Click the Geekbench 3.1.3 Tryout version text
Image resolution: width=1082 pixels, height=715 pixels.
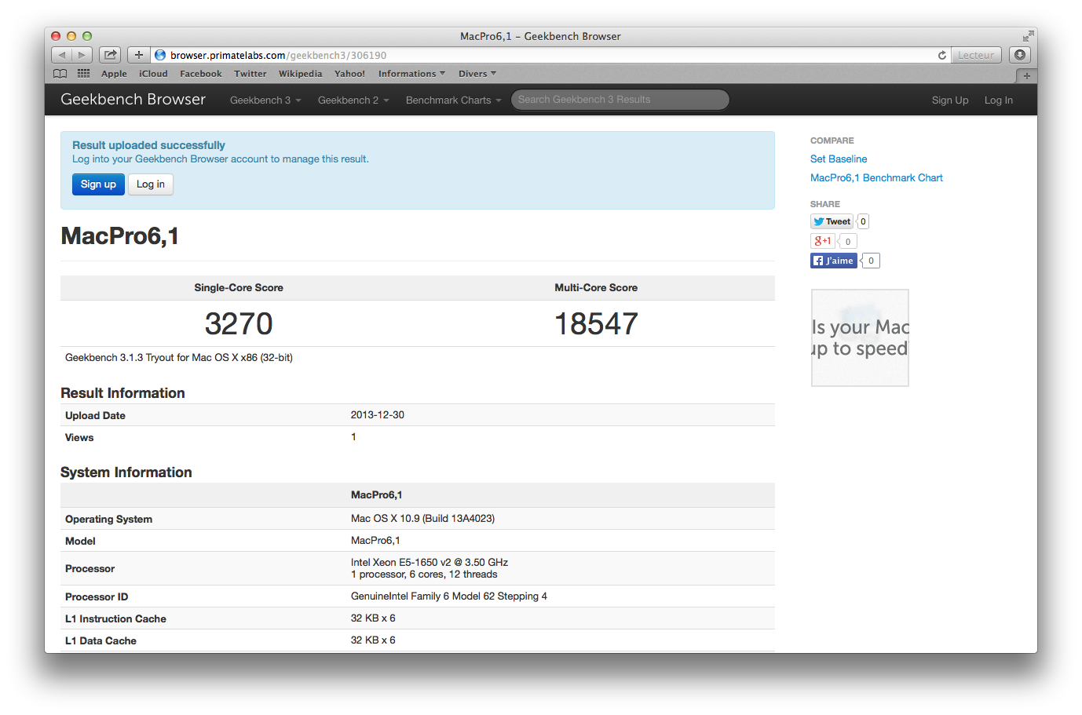point(179,357)
